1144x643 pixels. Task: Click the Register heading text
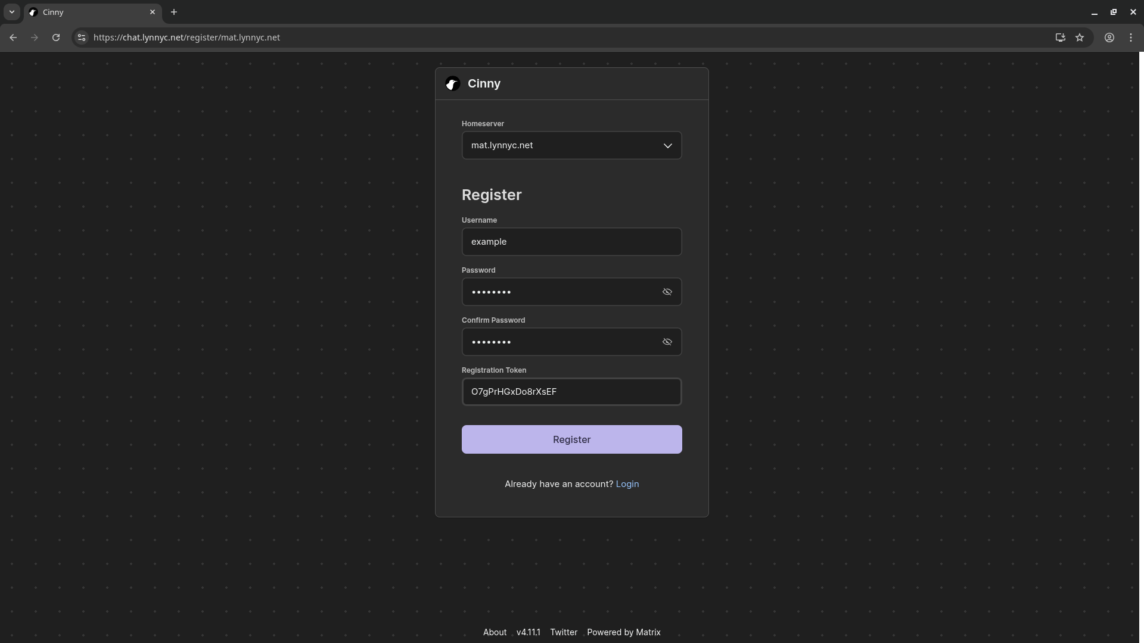pos(492,195)
